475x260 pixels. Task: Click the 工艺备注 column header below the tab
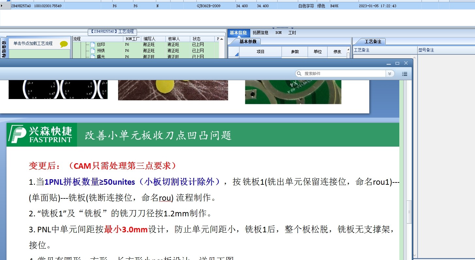pos(385,50)
